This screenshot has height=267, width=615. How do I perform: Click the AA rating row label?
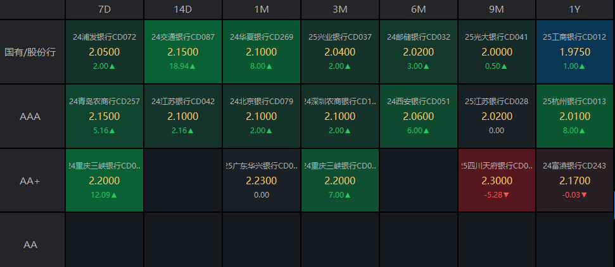point(30,244)
